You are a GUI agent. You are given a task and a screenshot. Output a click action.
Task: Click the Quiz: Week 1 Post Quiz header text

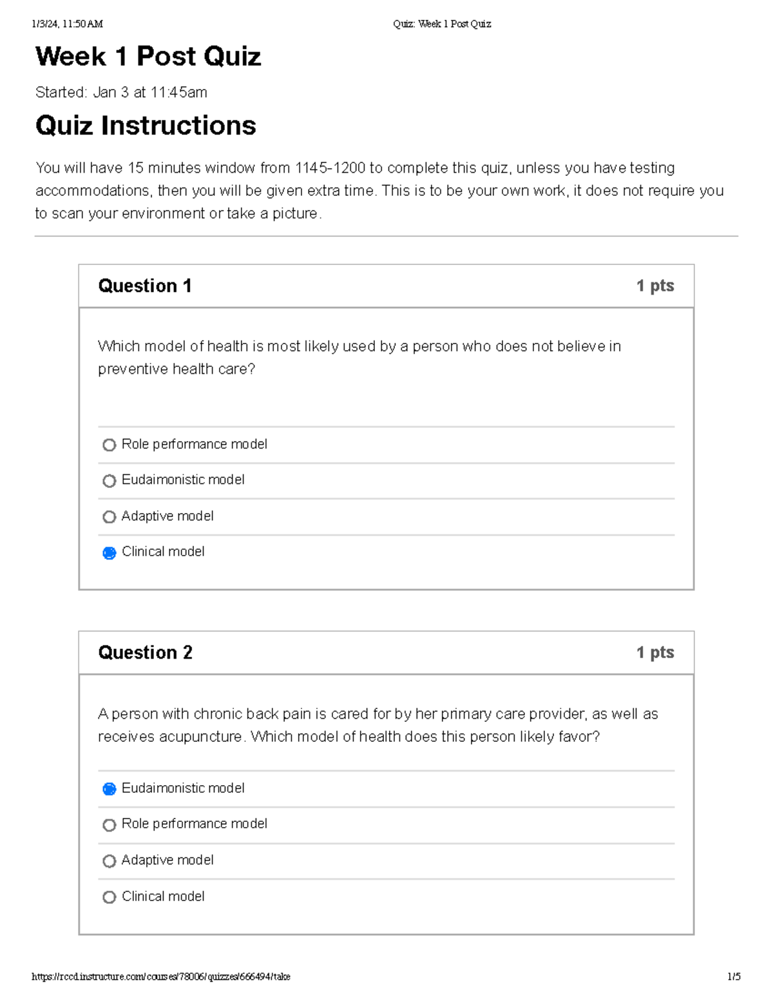click(441, 24)
